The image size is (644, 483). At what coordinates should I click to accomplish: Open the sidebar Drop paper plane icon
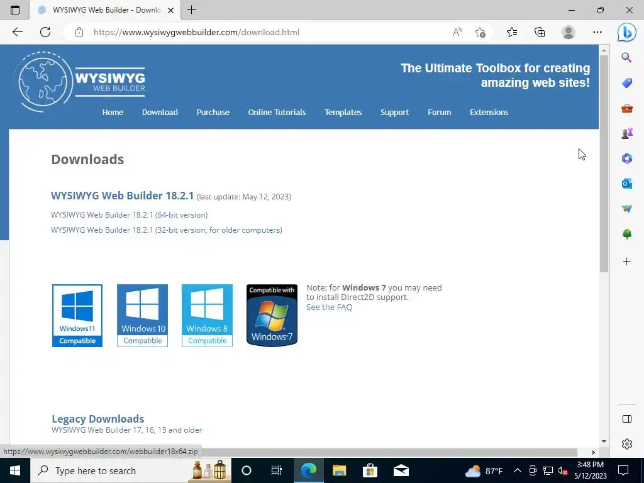click(x=627, y=209)
